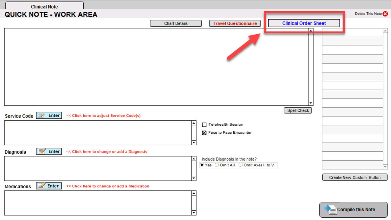Image resolution: width=391 pixels, height=220 pixels.
Task: Click the Diagnosis Enter button
Action: click(49, 151)
